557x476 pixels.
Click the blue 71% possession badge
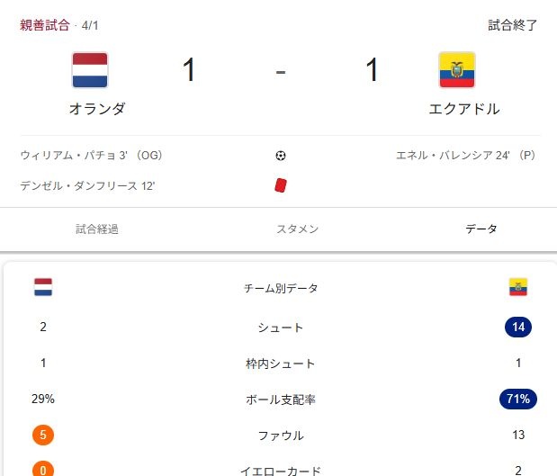coord(517,399)
